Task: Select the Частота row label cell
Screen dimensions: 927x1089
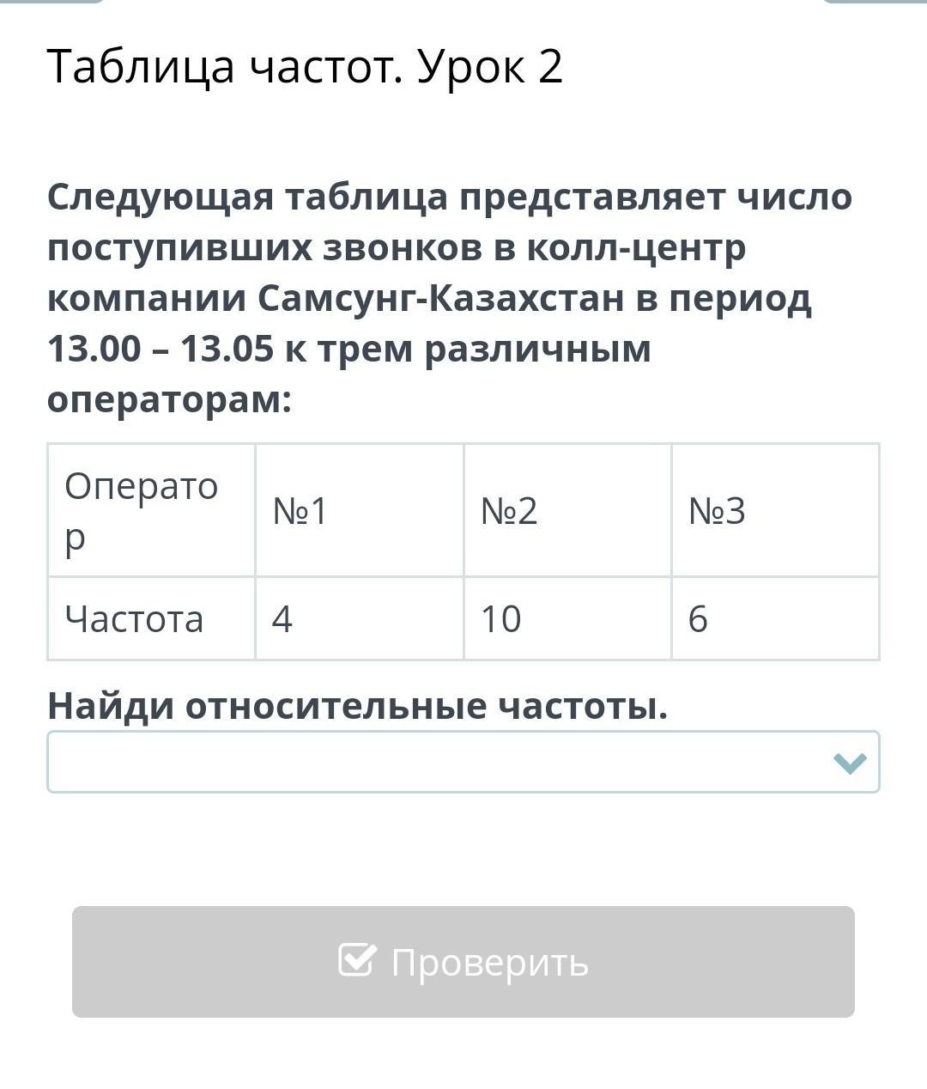Action: (x=151, y=618)
